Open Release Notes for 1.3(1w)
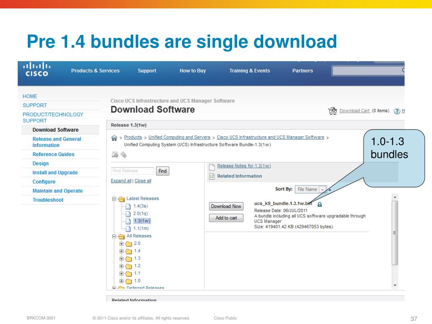Screen dimensions: 432x324 244,166
